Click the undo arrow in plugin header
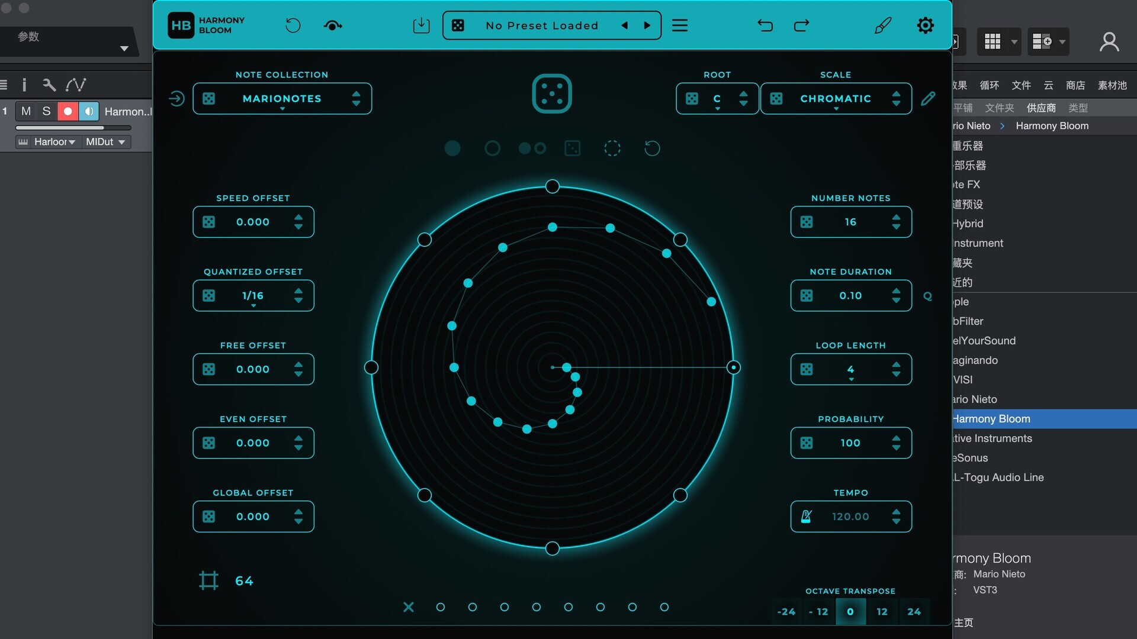 pyautogui.click(x=765, y=25)
